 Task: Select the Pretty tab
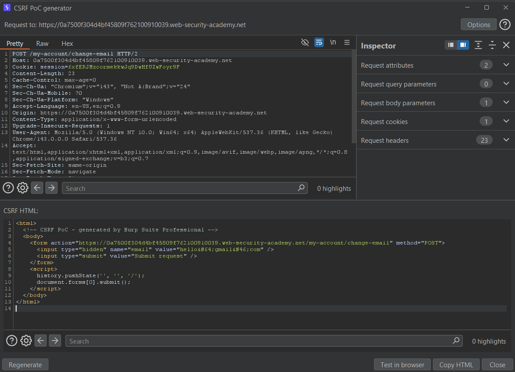click(15, 43)
